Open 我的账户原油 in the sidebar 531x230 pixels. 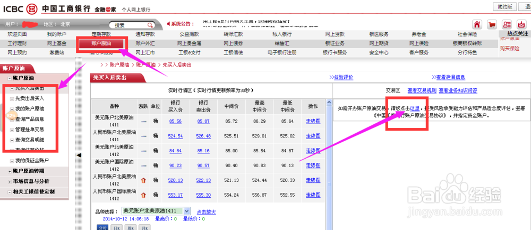30,109
